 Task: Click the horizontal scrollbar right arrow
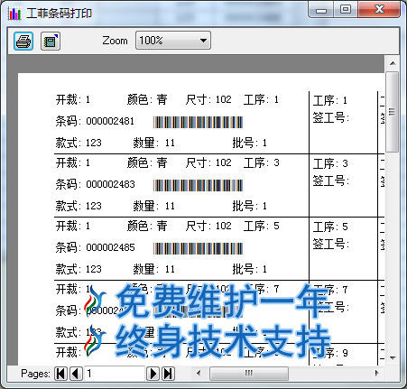tap(376, 374)
